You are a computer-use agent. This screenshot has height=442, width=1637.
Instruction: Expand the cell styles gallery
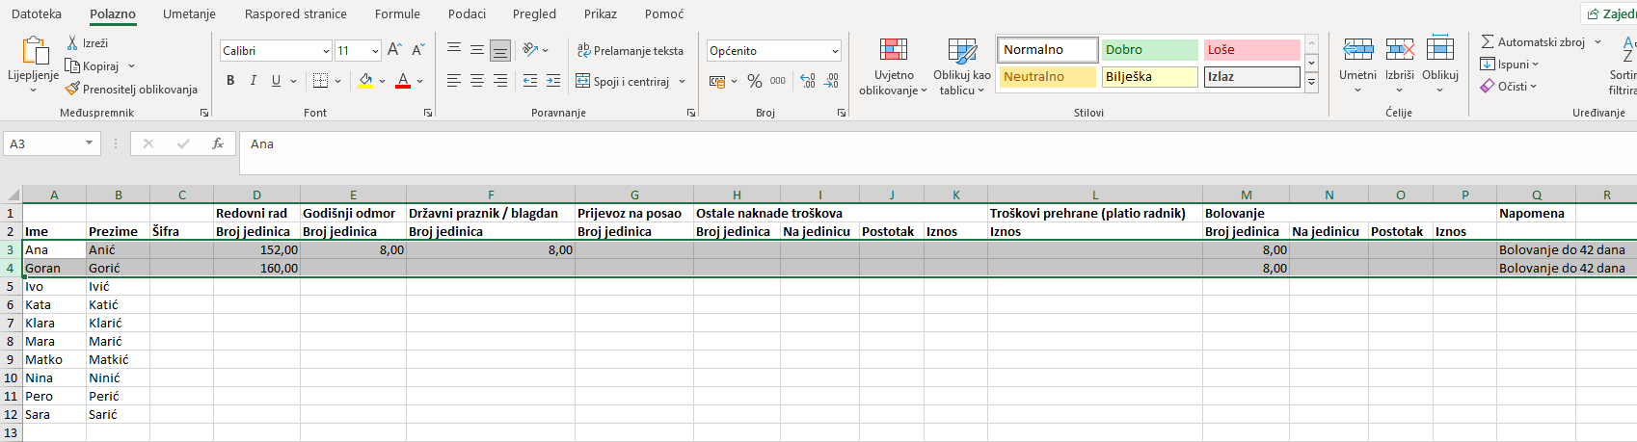(x=1311, y=83)
